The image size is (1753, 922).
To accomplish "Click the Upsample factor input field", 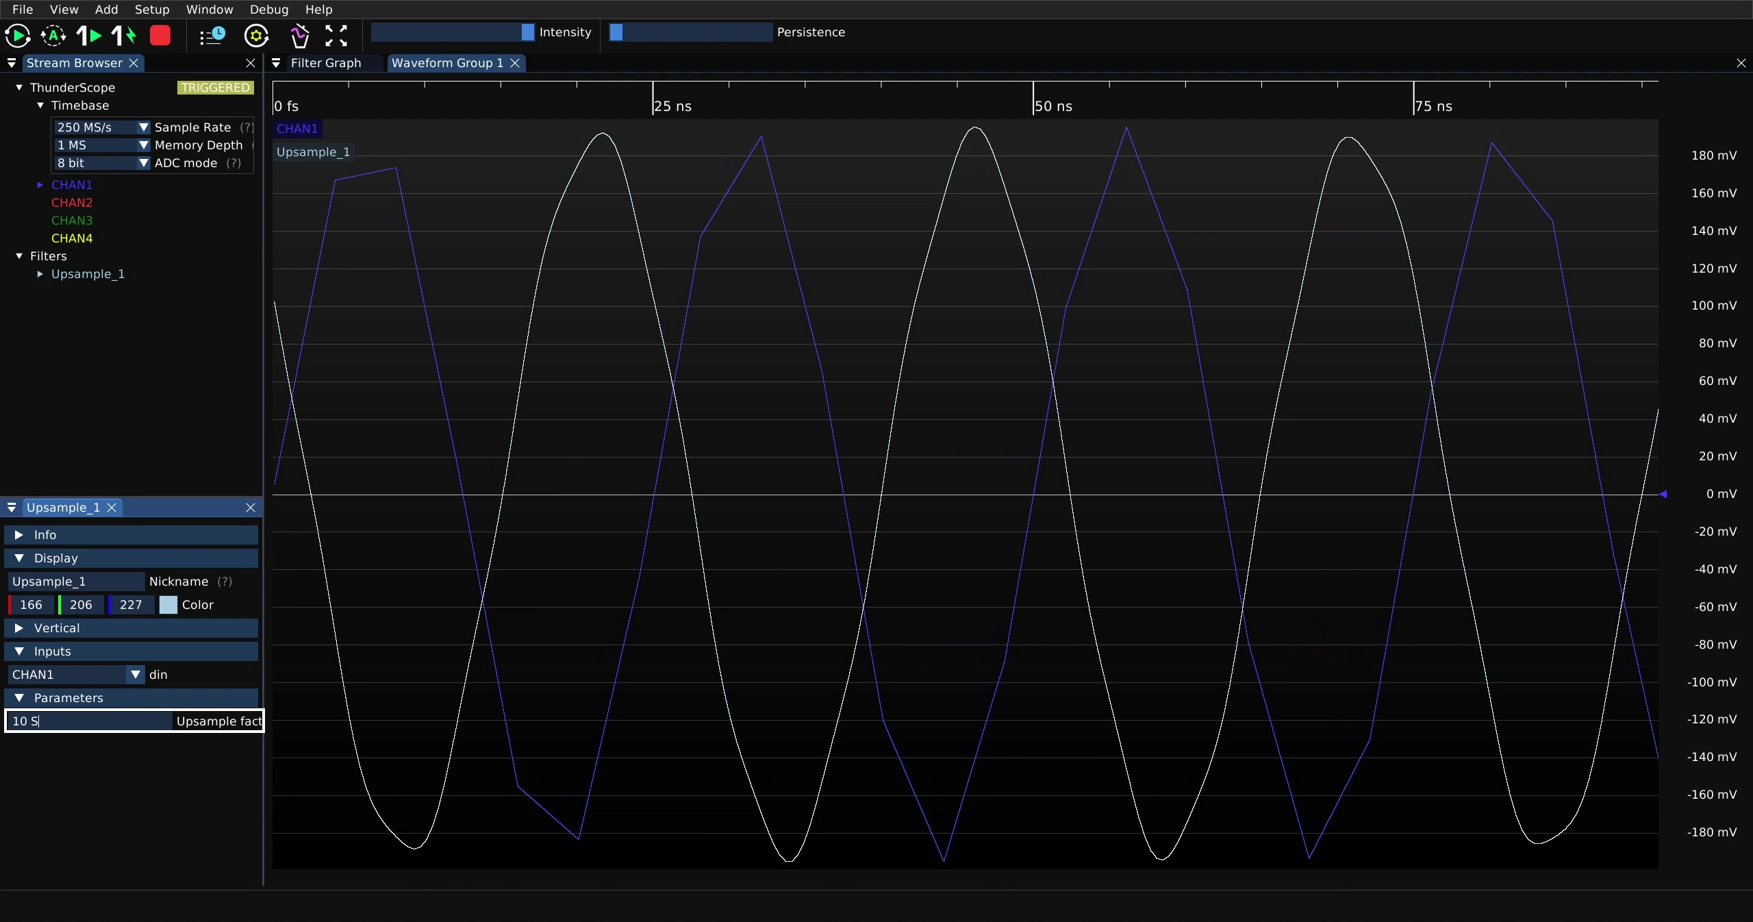I will [89, 721].
